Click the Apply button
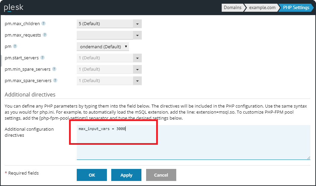The width and height of the screenshot is (316, 186). coord(126,175)
